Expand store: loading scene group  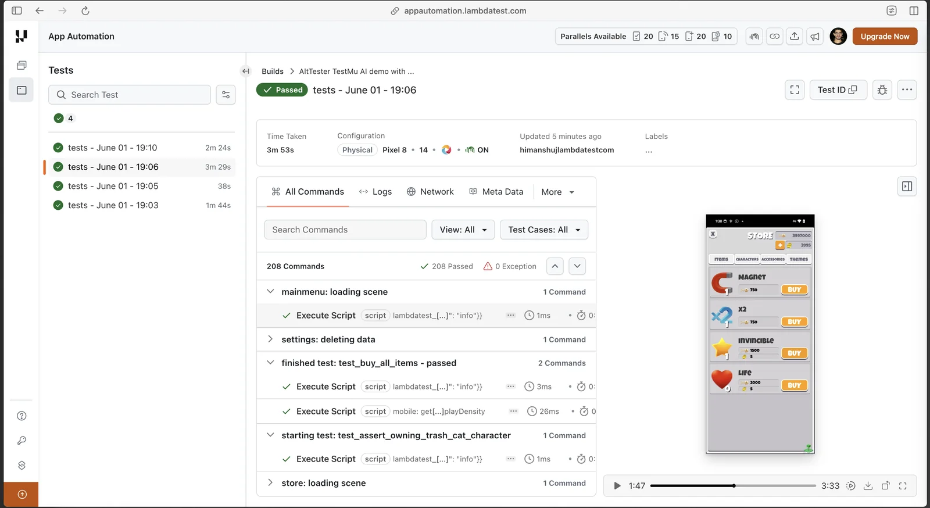[270, 482]
